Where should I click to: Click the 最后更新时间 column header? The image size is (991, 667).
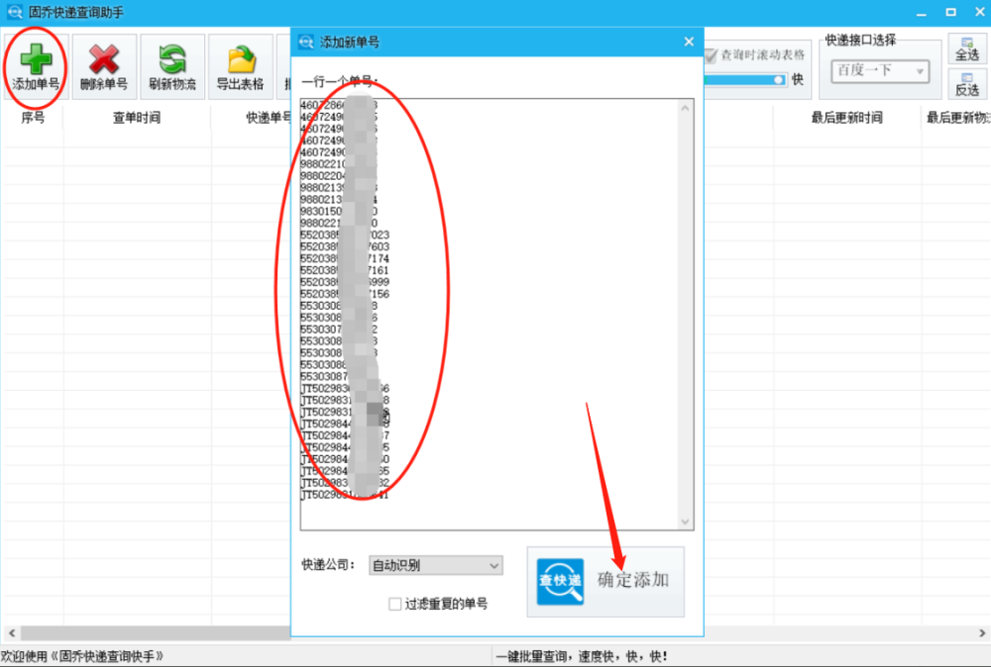click(847, 118)
